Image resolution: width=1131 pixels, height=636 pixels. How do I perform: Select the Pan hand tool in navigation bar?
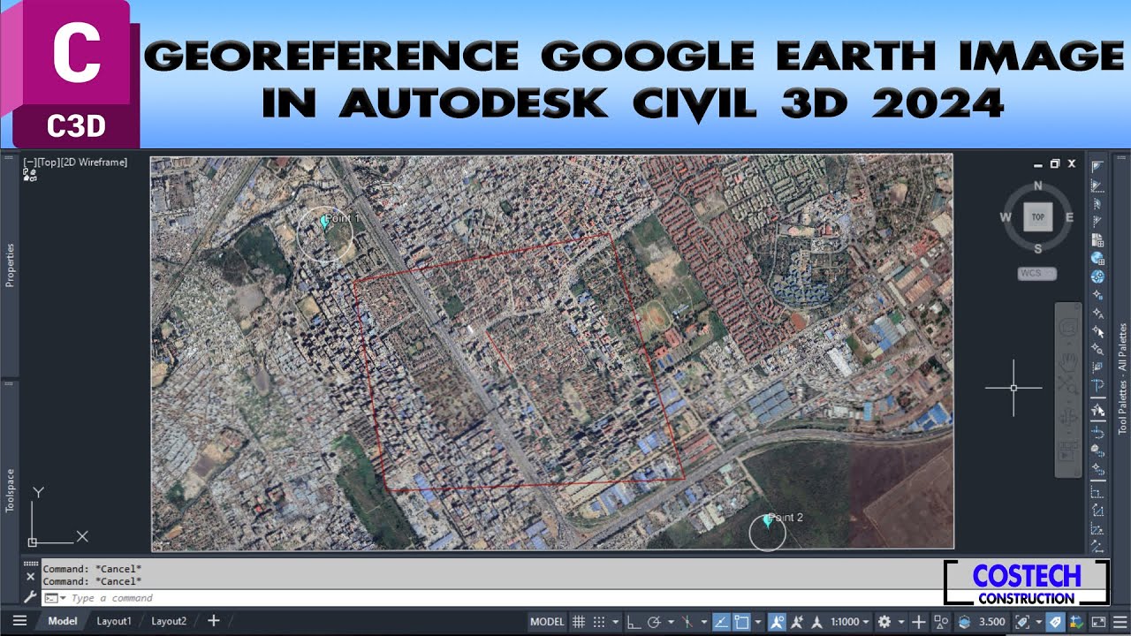pos(1067,360)
